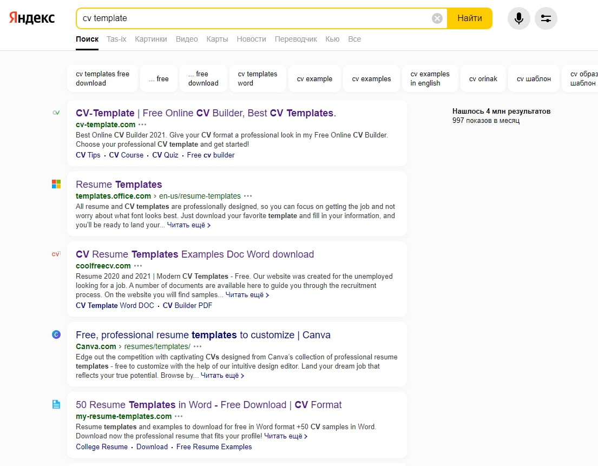598x466 pixels.
Task: Click my-resume-templates.com green URL
Action: pos(123,416)
